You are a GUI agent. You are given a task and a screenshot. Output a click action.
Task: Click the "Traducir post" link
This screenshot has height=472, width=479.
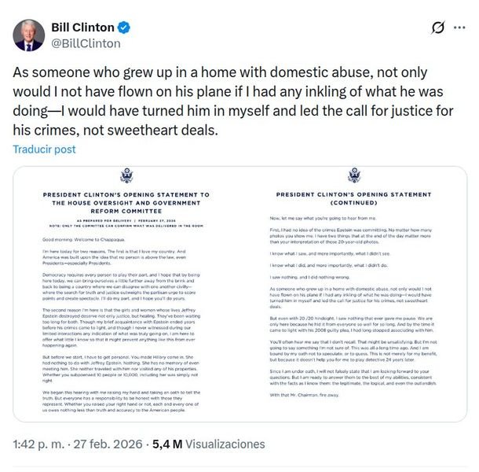[x=45, y=149]
